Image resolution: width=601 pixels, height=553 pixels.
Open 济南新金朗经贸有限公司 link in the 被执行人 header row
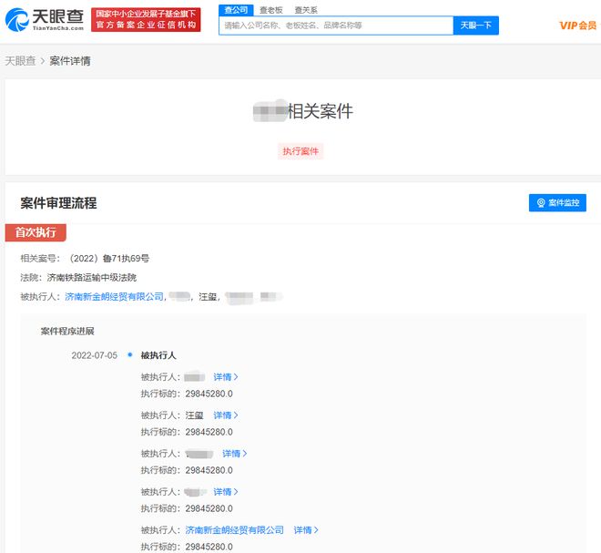click(x=114, y=297)
